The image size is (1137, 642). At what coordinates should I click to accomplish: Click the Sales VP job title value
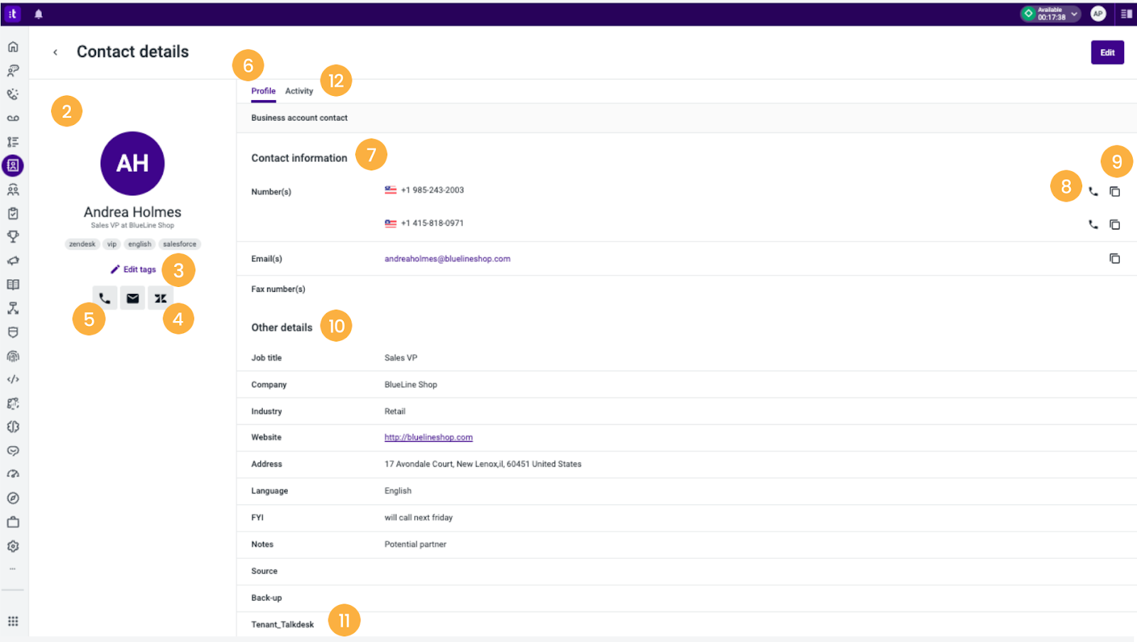[x=401, y=358]
